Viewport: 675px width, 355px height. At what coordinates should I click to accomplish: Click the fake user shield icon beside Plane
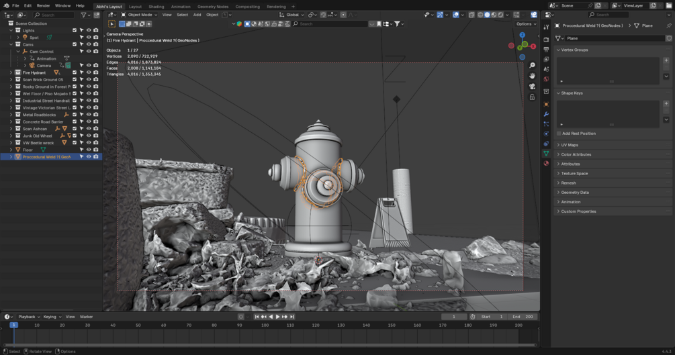(x=668, y=38)
